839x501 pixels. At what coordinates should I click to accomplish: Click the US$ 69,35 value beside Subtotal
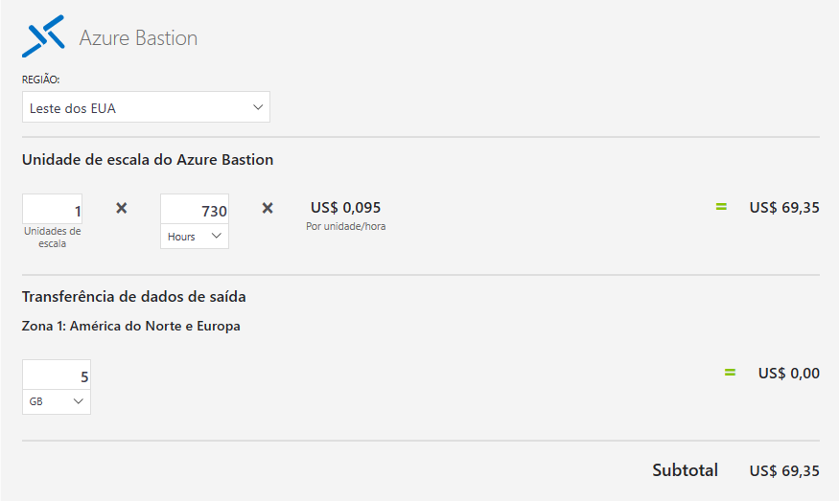[x=784, y=471]
